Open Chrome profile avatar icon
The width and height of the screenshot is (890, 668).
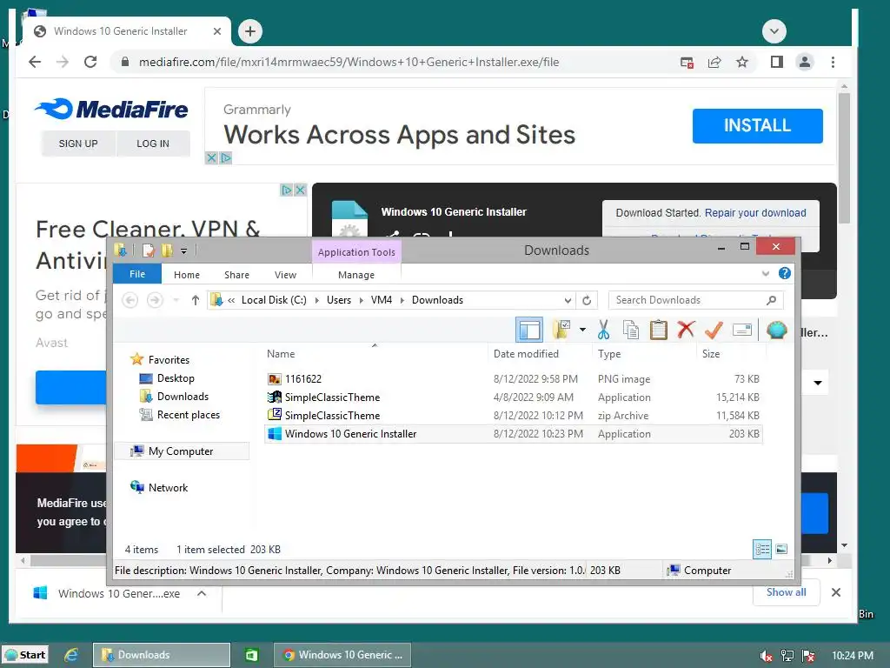pos(804,62)
